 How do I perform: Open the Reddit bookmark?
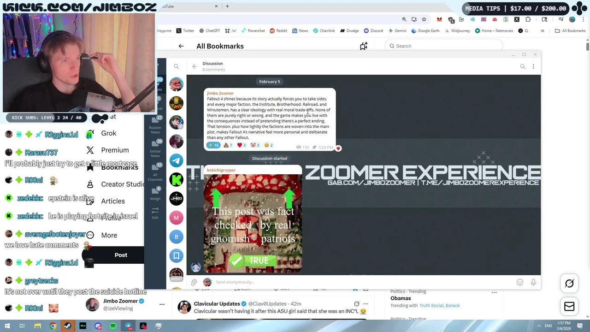[278, 31]
